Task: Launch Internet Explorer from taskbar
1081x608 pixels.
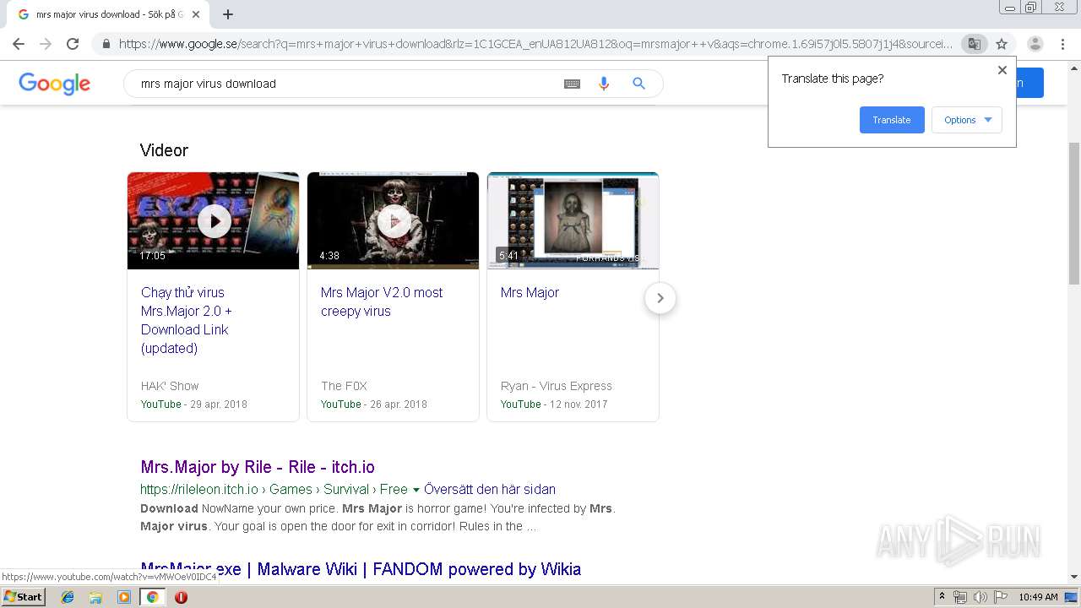Action: click(68, 597)
